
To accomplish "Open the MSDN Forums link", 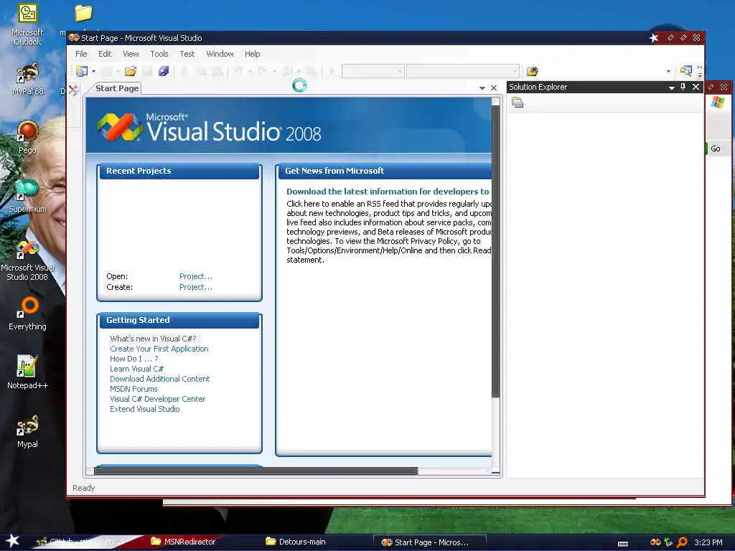I will pyautogui.click(x=134, y=389).
